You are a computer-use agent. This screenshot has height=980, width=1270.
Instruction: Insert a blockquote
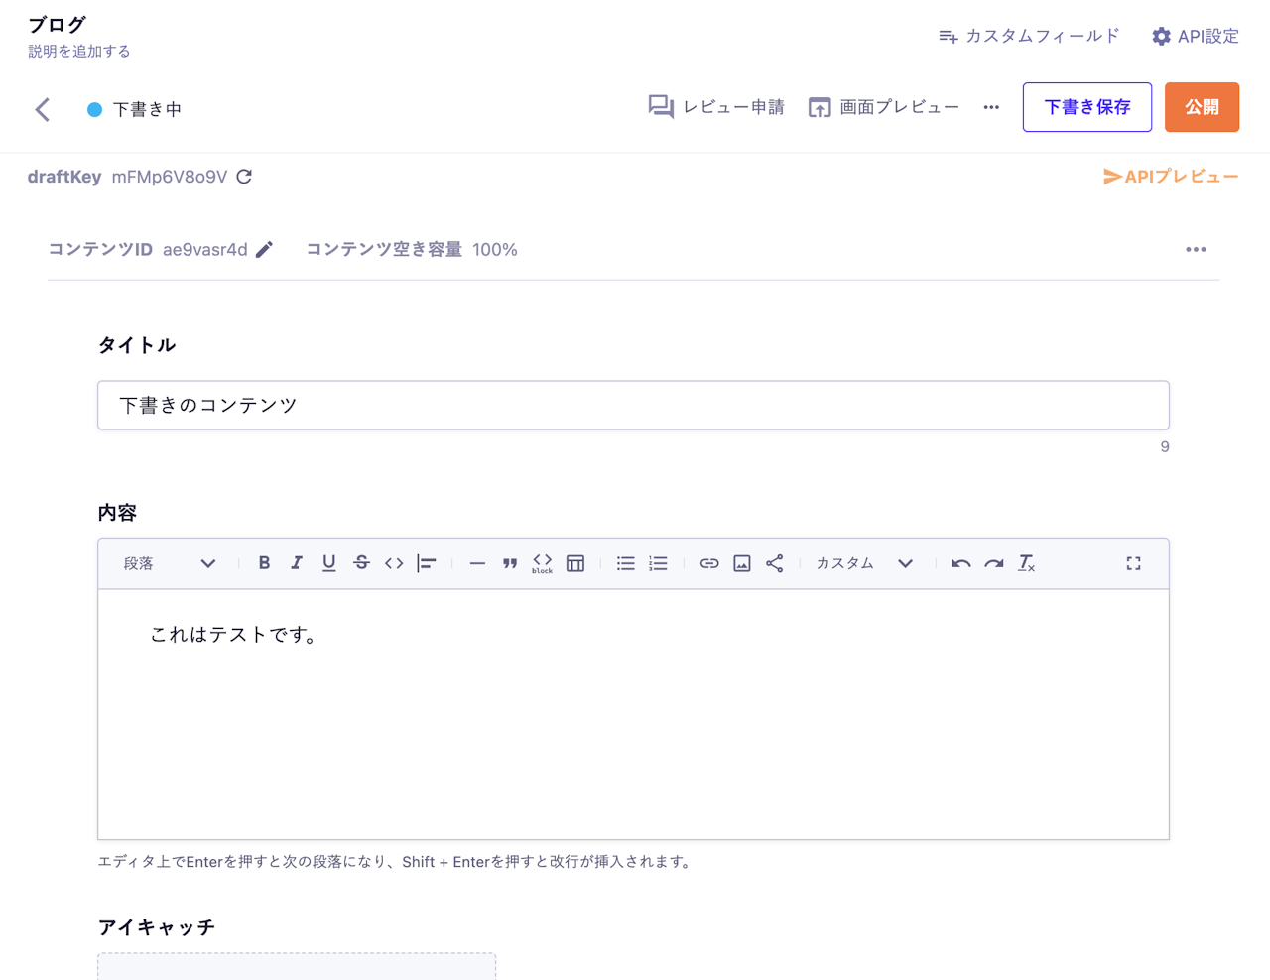(509, 562)
